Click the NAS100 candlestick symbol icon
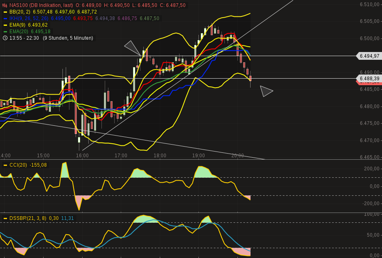This screenshot has width=382, height=258. [x=5, y=6]
